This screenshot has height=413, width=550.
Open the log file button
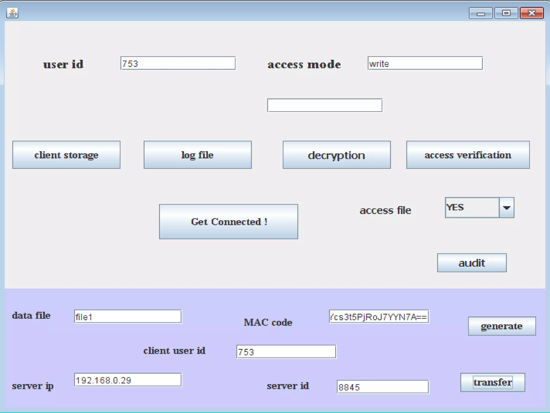pos(197,155)
